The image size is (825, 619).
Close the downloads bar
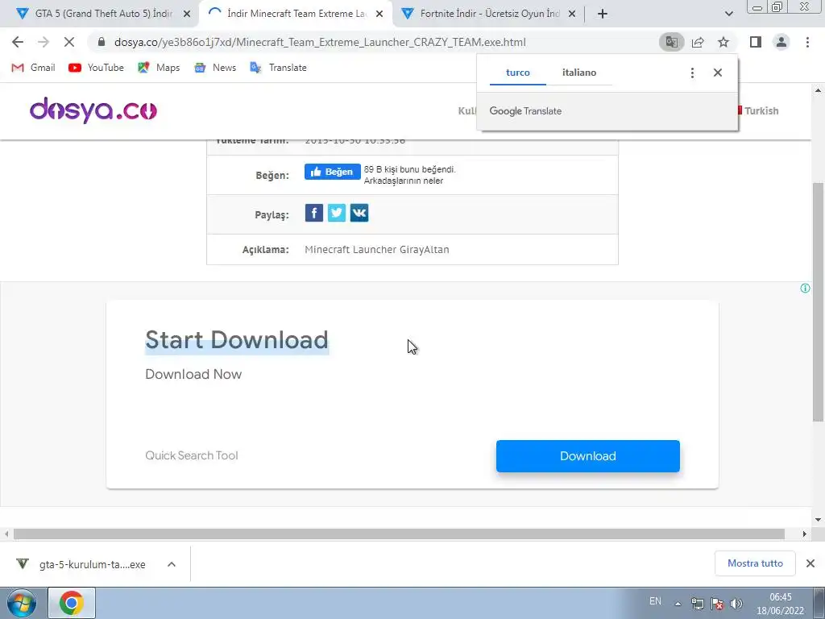[x=810, y=563]
